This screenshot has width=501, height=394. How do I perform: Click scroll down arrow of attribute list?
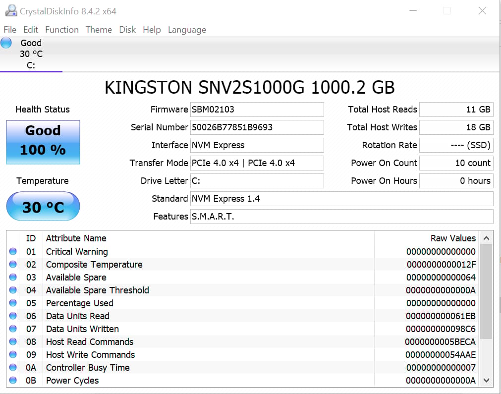(x=486, y=380)
